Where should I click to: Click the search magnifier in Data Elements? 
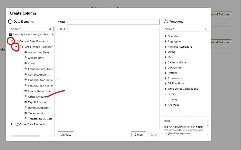pyautogui.click(x=50, y=29)
